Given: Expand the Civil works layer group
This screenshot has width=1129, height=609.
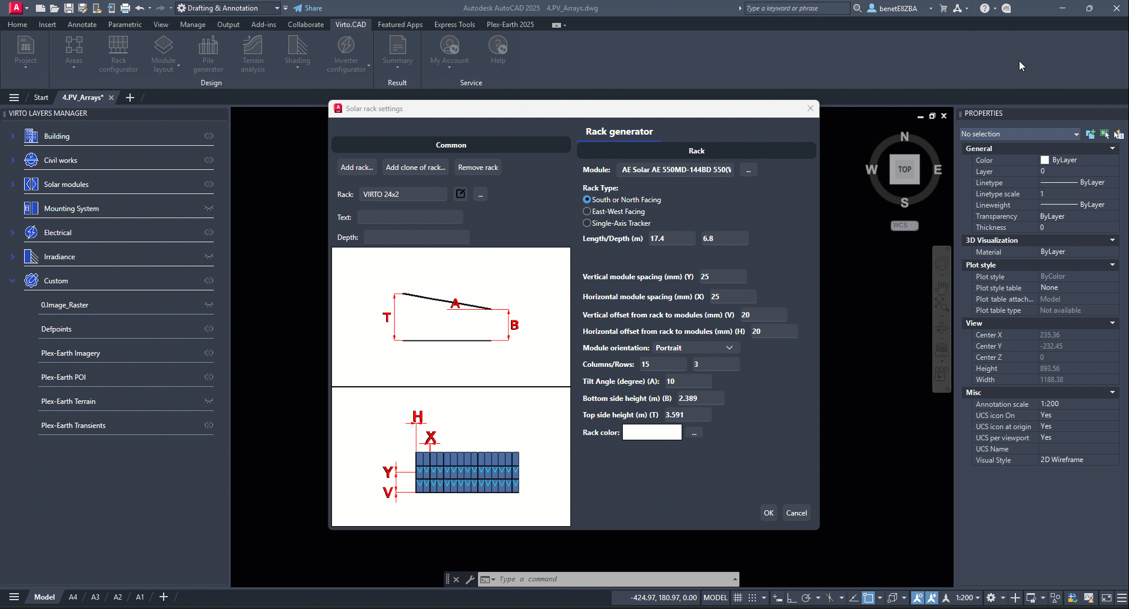Looking at the screenshot, I should [12, 160].
